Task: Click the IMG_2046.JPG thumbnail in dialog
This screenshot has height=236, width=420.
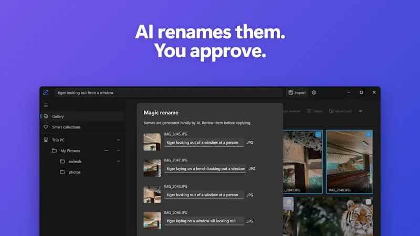Action: (152, 220)
